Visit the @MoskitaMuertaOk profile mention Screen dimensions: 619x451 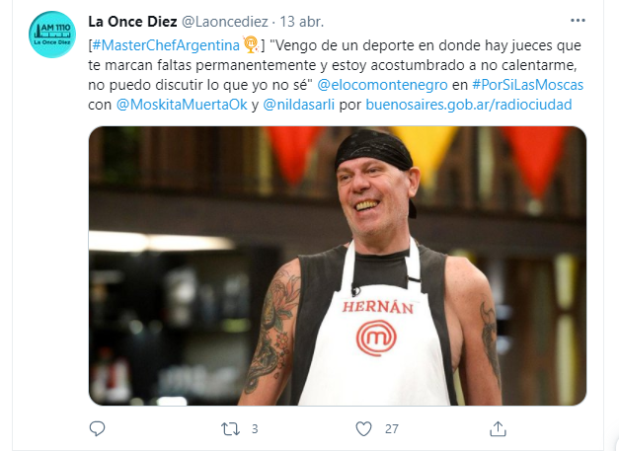(x=182, y=105)
